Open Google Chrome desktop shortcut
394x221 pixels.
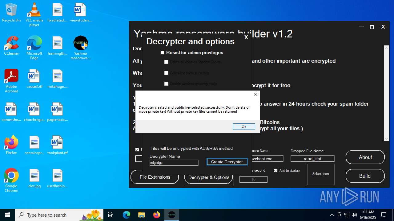[11, 180]
